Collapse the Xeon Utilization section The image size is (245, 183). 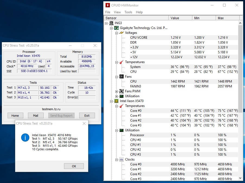[x=116, y=131]
